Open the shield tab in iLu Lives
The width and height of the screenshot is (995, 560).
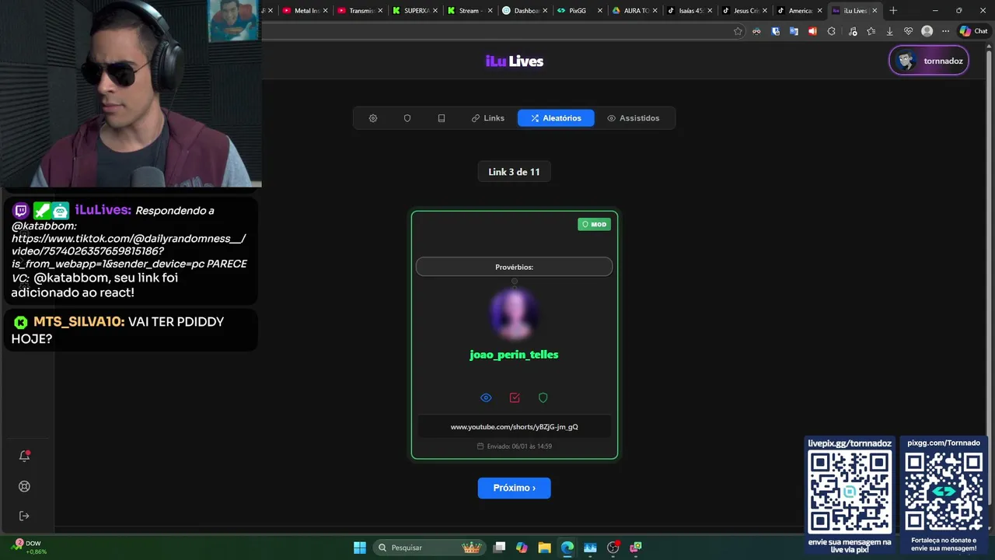coord(407,118)
